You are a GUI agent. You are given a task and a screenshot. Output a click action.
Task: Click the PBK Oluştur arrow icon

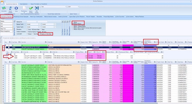[37, 8]
